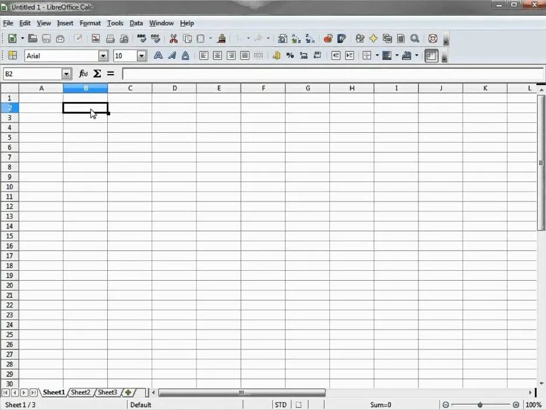The image size is (546, 410).
Task: Sort data in ascending order
Action: (x=297, y=38)
